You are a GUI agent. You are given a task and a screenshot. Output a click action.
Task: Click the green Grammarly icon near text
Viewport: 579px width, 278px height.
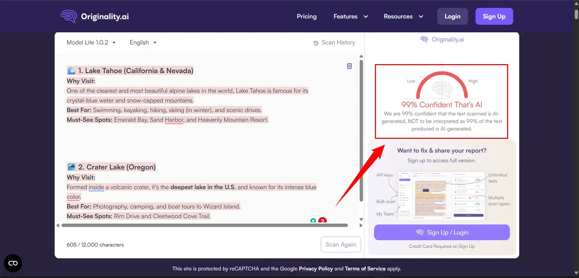coord(313,221)
